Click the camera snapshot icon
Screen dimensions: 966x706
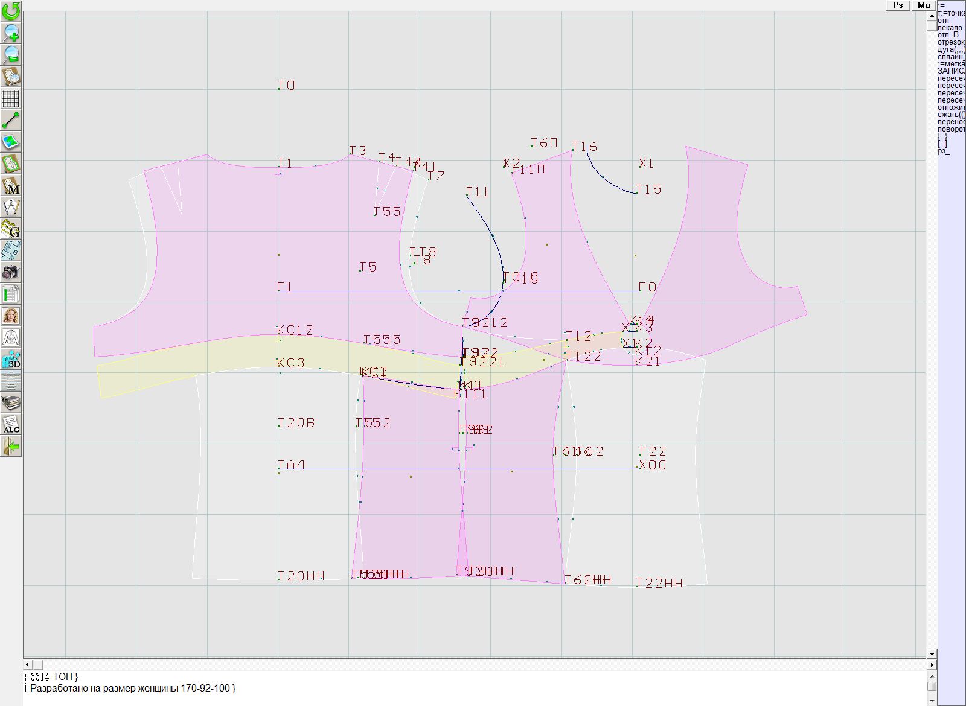coord(11,273)
